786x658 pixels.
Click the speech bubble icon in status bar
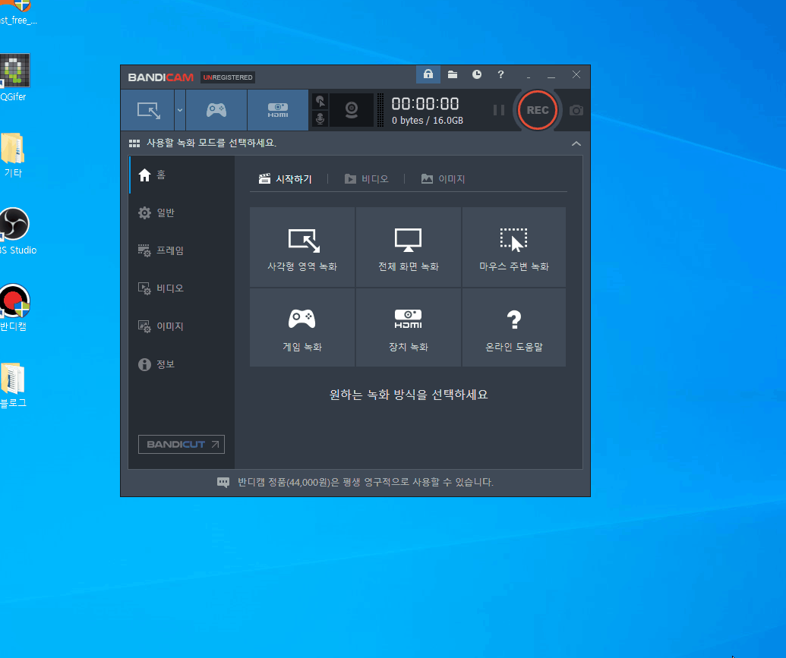pos(223,482)
